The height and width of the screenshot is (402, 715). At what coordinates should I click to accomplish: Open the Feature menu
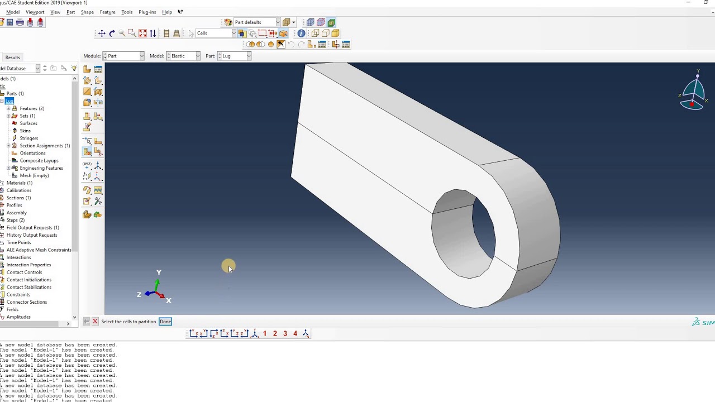[107, 12]
